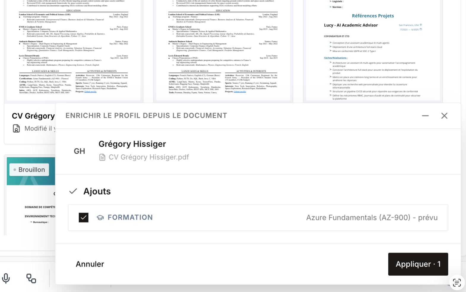Click the Ajouts heading text
The image size is (466, 292).
click(97, 191)
